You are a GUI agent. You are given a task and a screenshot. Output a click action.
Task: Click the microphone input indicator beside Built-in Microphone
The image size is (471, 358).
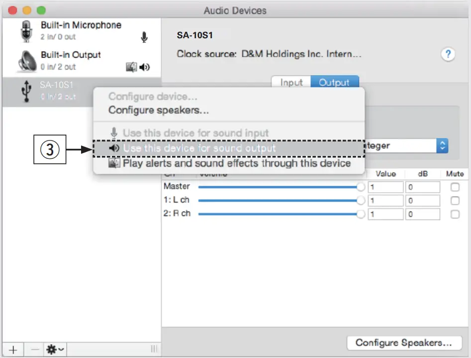(144, 37)
